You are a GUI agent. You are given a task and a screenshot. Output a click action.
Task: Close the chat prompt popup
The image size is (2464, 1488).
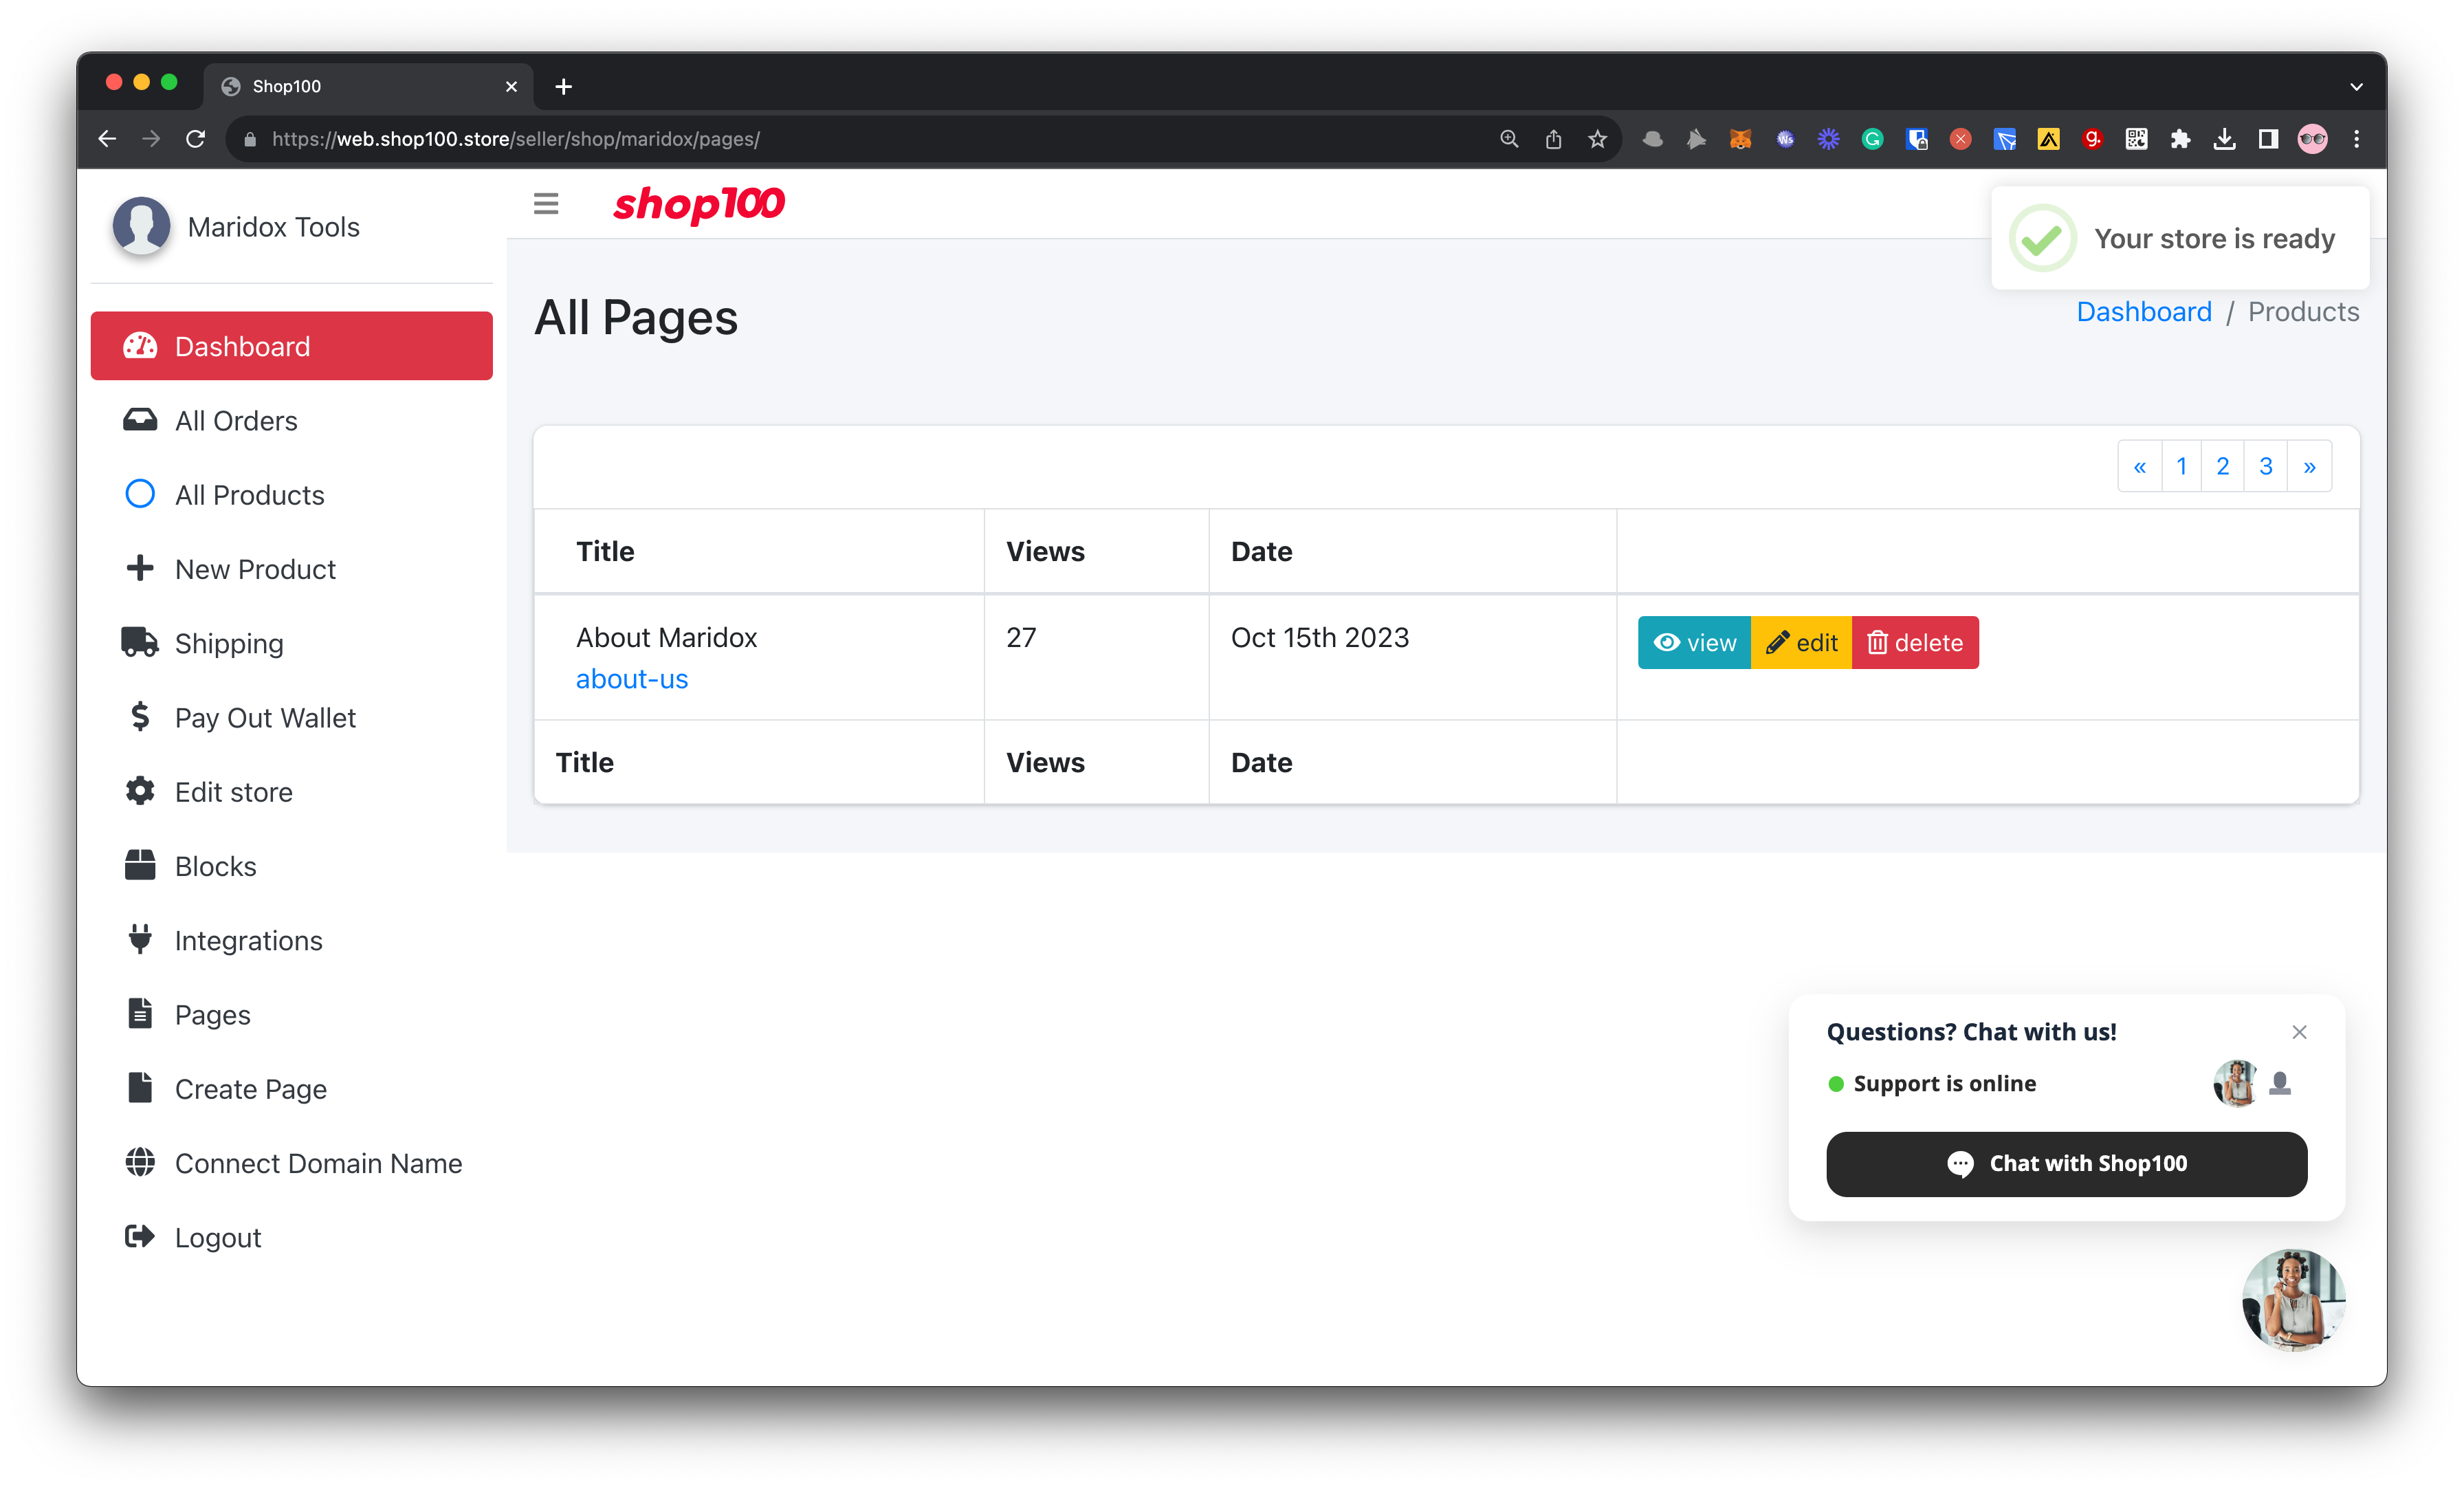tap(2300, 1032)
